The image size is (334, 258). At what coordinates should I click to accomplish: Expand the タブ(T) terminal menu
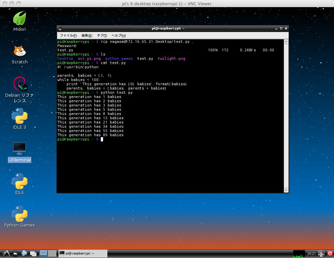point(102,35)
